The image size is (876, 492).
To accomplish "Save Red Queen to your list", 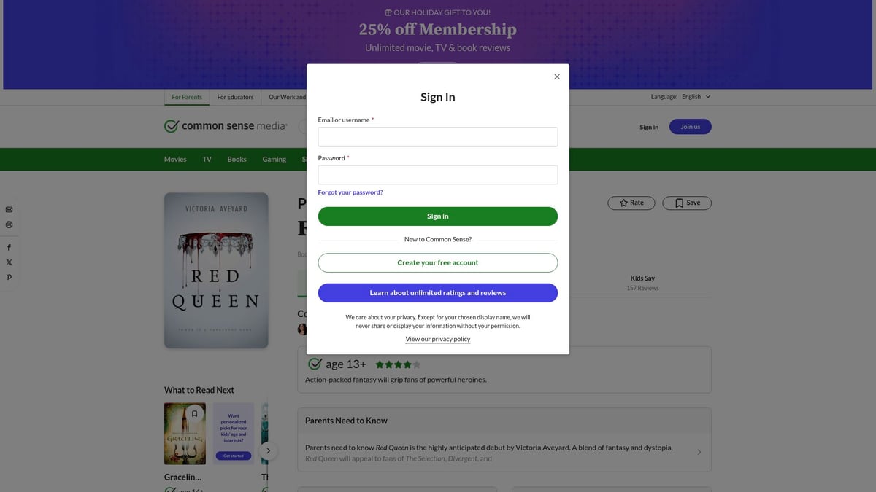I will click(686, 203).
